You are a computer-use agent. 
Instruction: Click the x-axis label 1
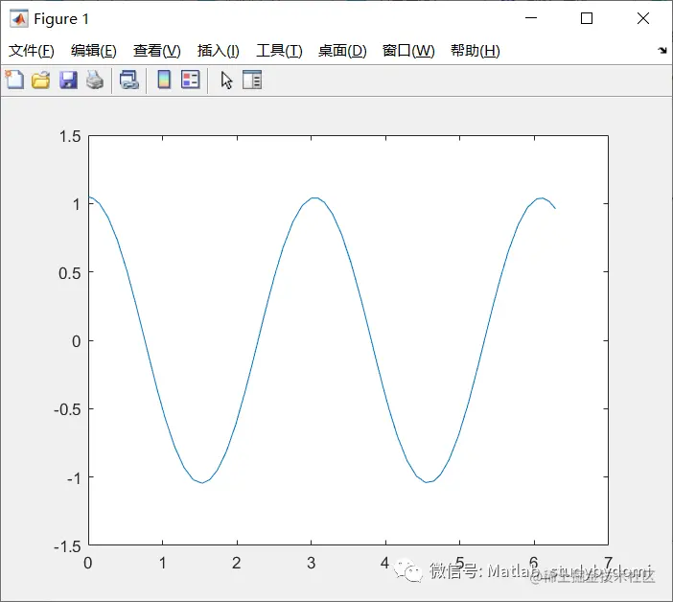163,563
